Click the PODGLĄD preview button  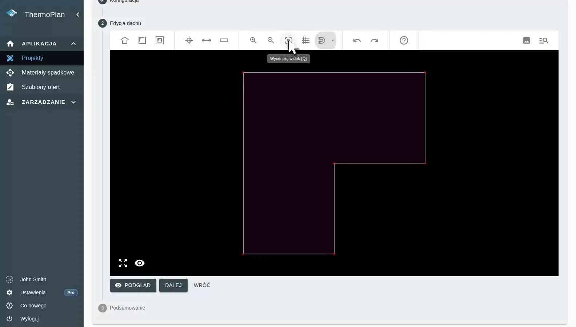[133, 285]
